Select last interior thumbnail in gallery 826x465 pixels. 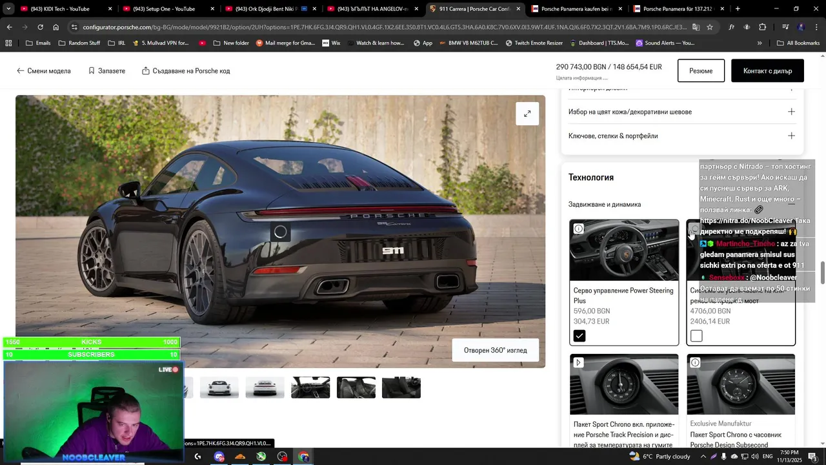coord(401,387)
